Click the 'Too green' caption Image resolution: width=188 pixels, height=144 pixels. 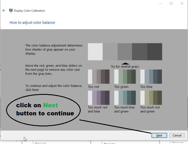coord(121,87)
